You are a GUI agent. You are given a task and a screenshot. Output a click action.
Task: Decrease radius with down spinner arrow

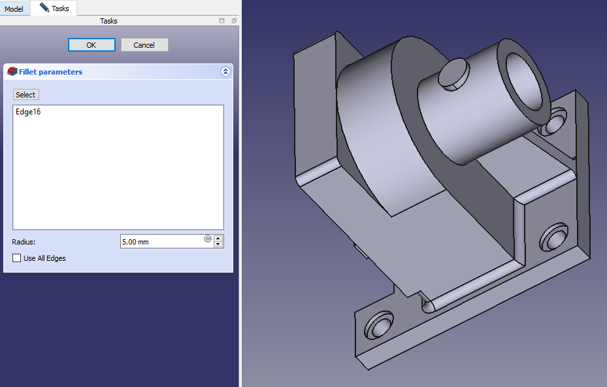pyautogui.click(x=218, y=244)
